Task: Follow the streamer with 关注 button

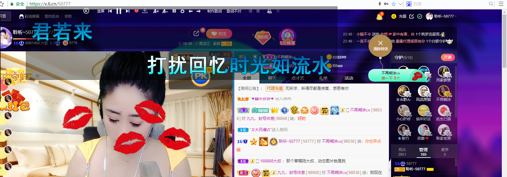Action: point(219,34)
